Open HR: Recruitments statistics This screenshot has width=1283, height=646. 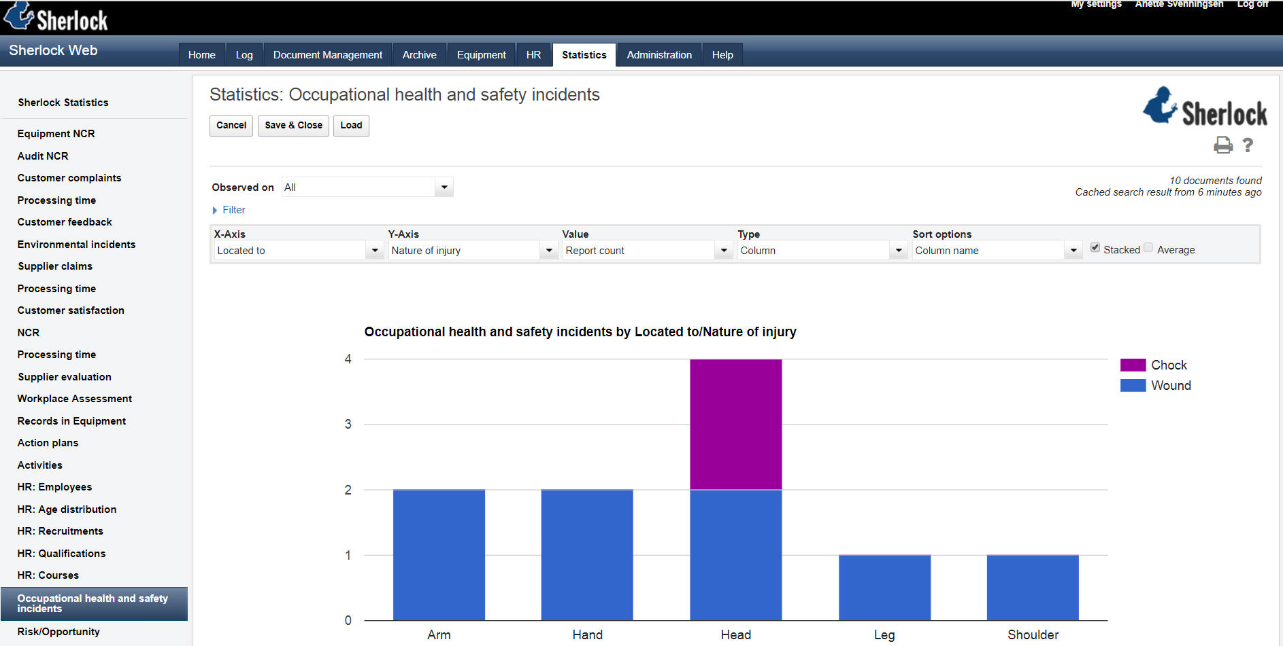[61, 531]
